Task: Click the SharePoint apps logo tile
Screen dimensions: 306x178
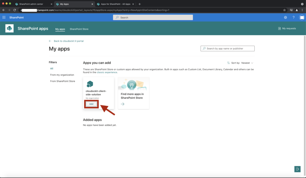Action: [x=9, y=28]
